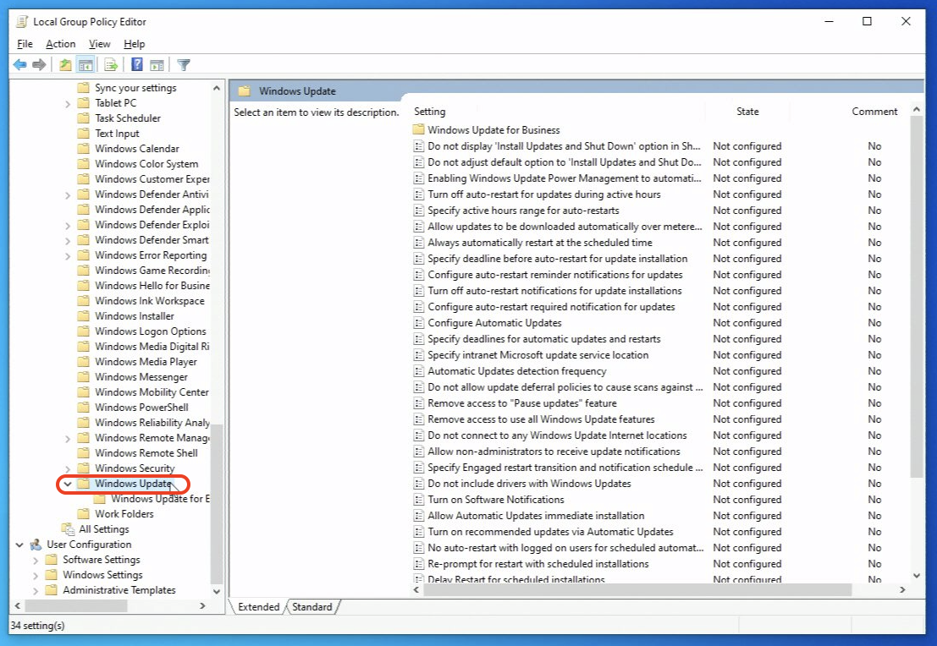The height and width of the screenshot is (646, 937).
Task: Switch to the Standard tab
Action: pos(312,606)
